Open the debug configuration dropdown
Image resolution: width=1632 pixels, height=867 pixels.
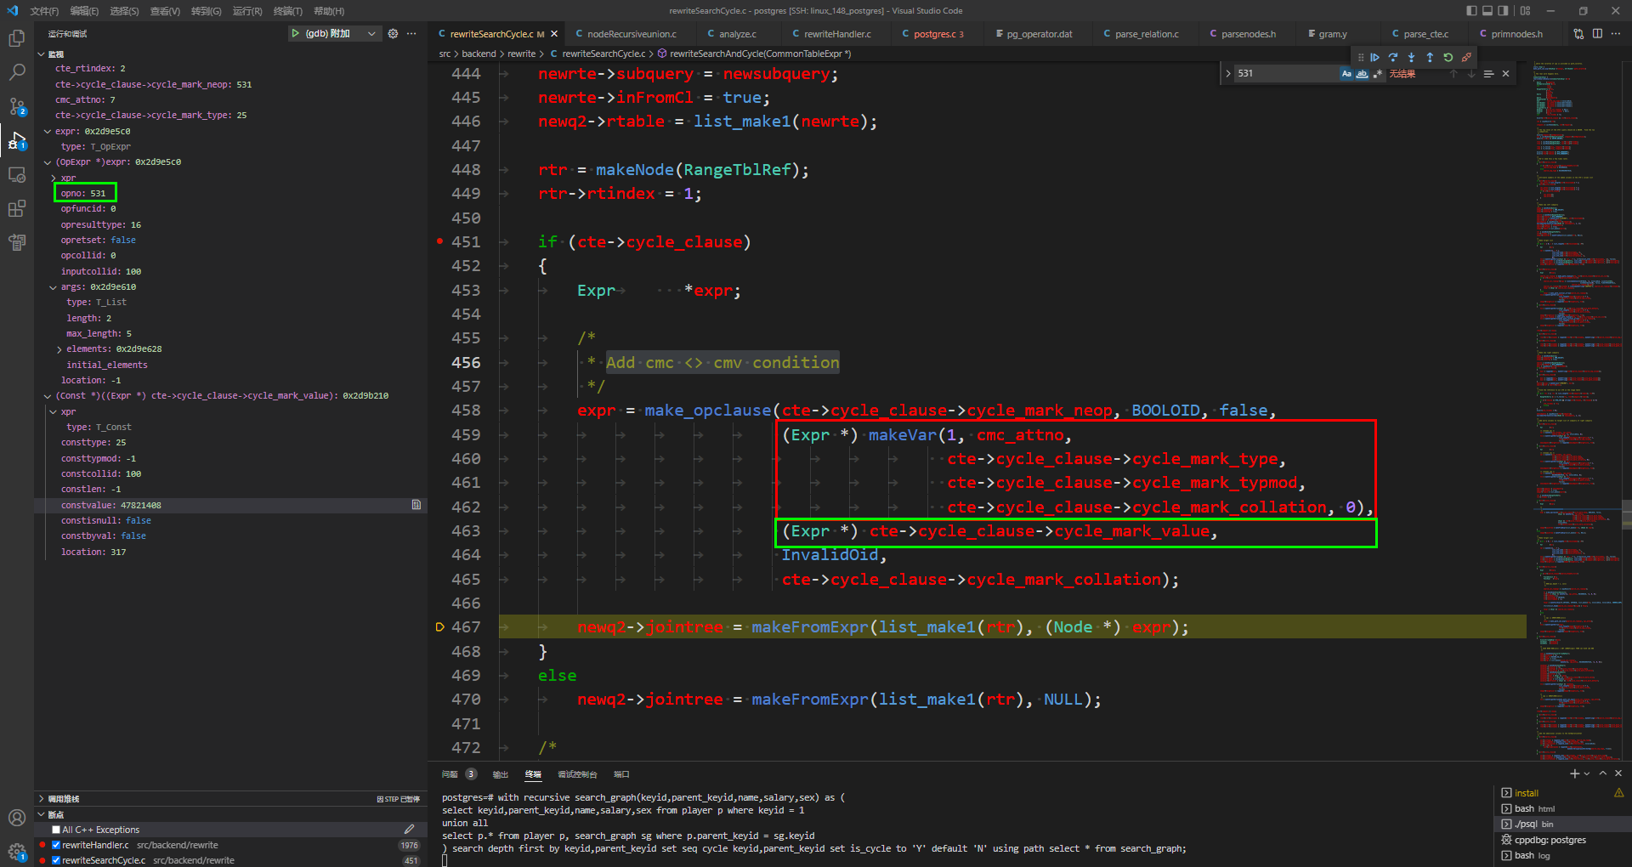point(371,33)
